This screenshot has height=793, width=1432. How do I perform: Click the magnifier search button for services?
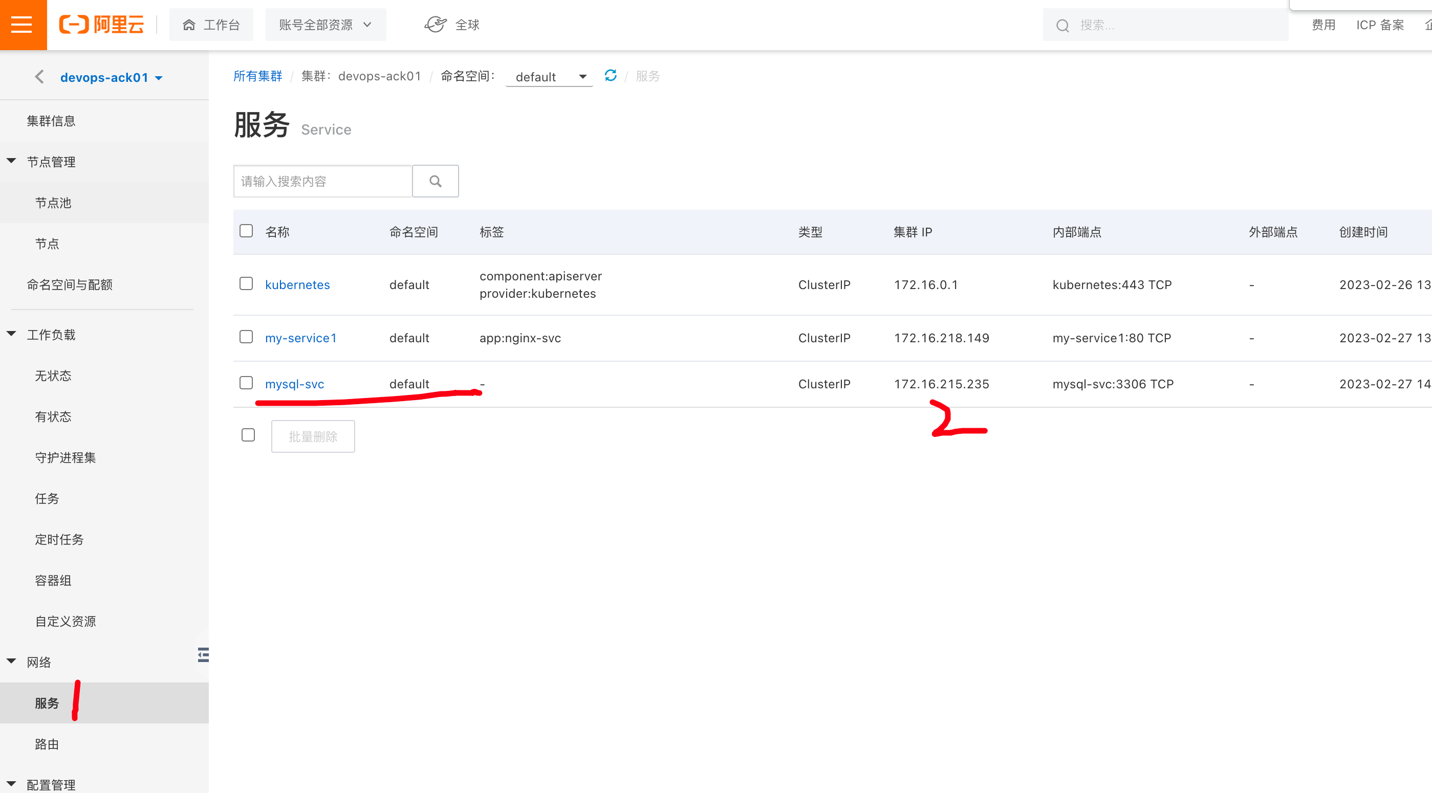click(435, 181)
